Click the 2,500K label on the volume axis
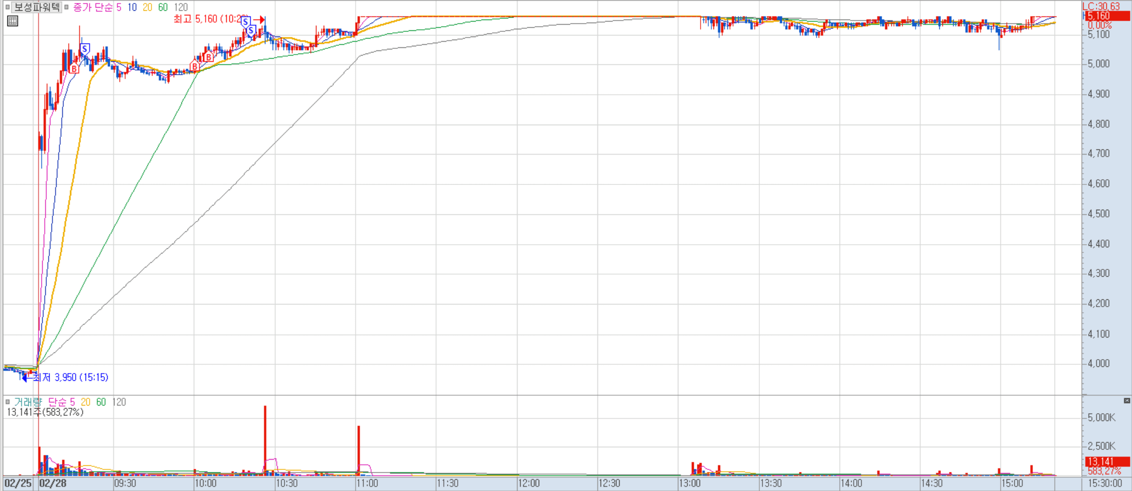Image resolution: width=1132 pixels, height=491 pixels. pos(1102,446)
